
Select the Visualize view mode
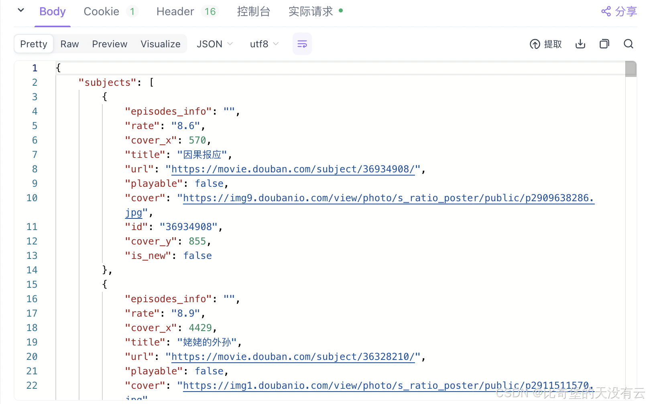(x=161, y=44)
